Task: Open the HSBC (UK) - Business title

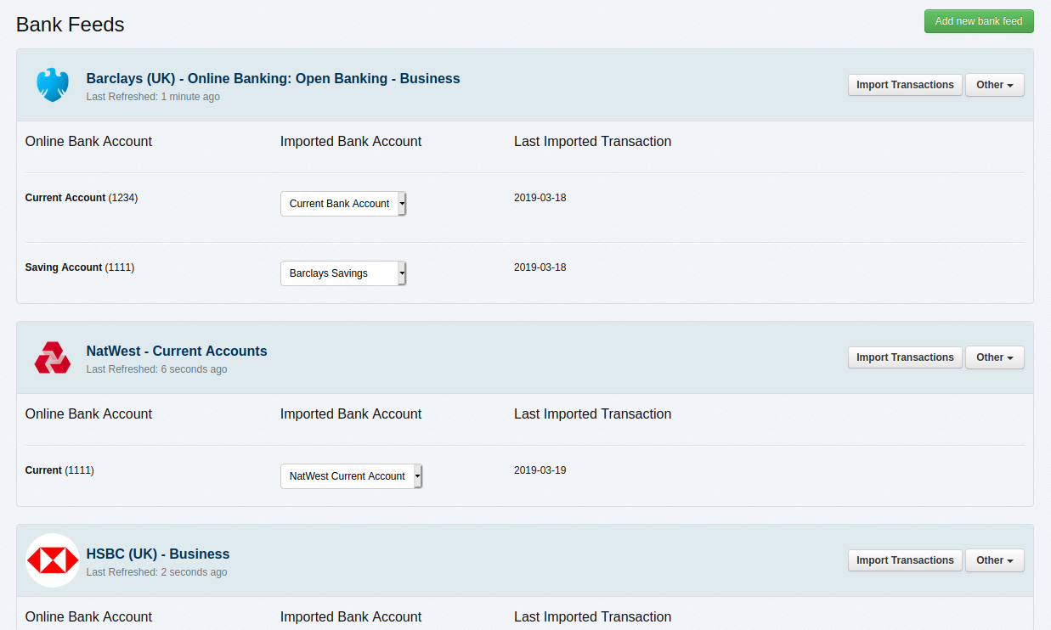Action: point(158,554)
